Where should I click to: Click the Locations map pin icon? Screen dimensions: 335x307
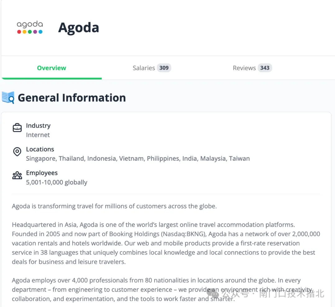17,152
